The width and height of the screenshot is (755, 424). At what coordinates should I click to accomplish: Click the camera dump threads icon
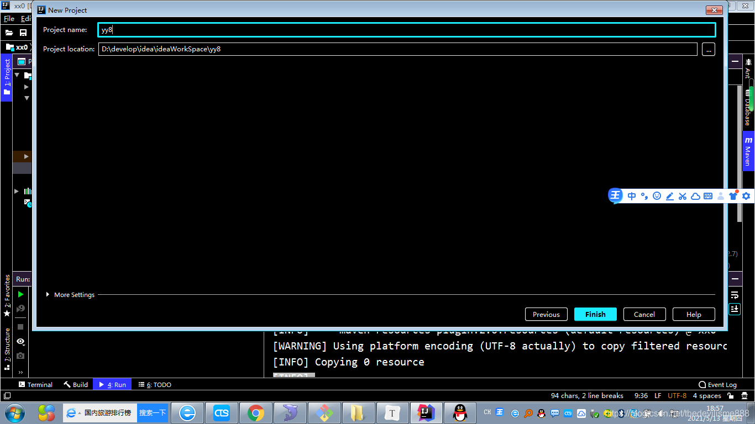[x=20, y=356]
